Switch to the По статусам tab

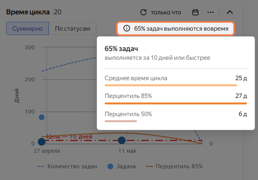coord(72,28)
